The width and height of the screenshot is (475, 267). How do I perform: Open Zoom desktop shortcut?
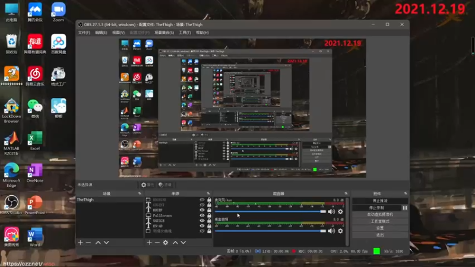point(58,12)
